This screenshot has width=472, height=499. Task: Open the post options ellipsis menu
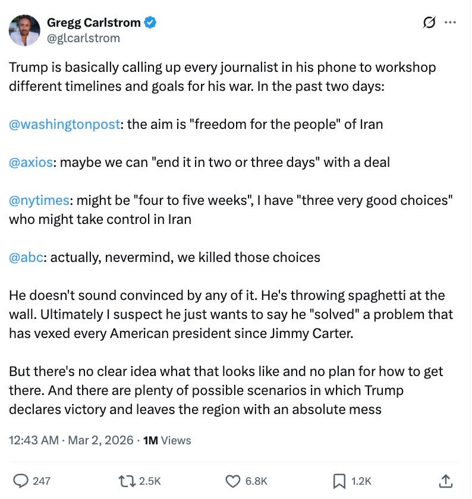point(450,21)
